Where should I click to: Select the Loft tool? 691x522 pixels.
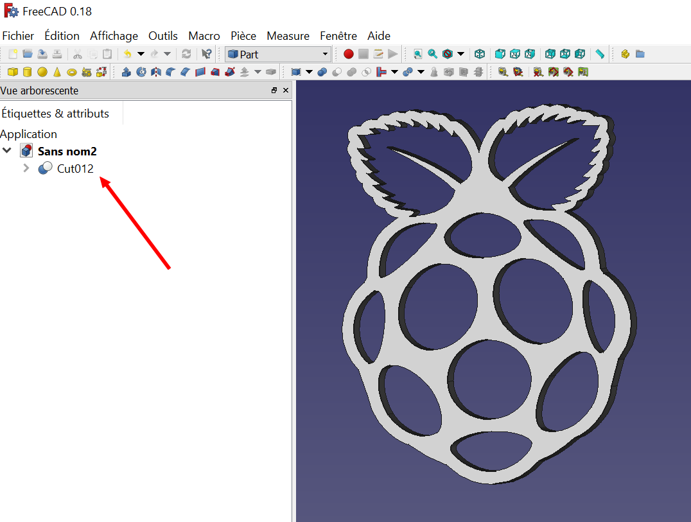point(215,72)
